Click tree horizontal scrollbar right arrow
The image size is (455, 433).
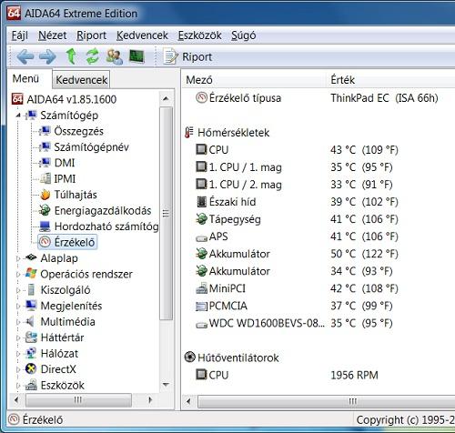[x=150, y=400]
